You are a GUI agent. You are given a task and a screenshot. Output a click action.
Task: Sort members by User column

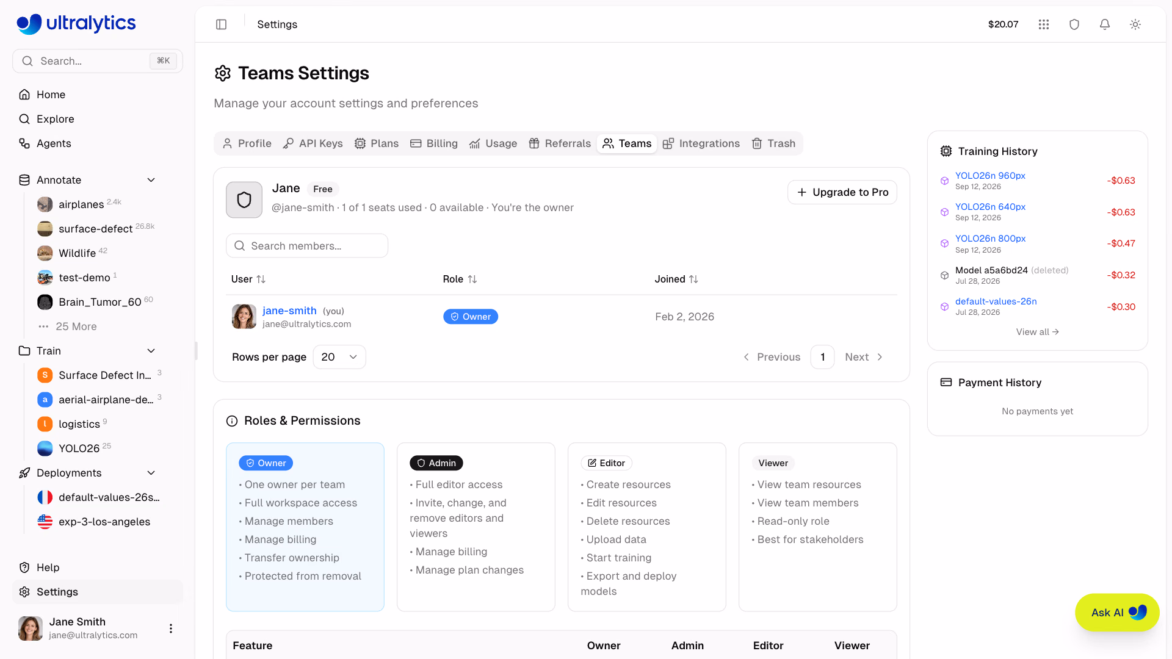click(248, 279)
